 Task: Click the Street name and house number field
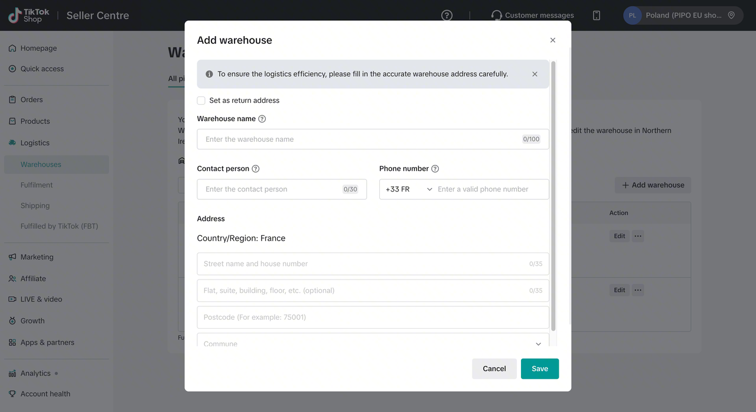(x=373, y=264)
